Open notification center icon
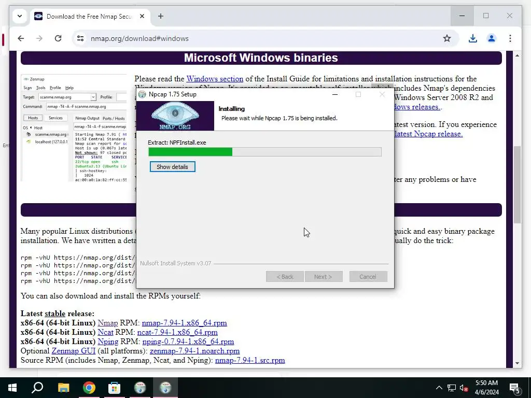The height and width of the screenshot is (398, 531). (x=514, y=388)
